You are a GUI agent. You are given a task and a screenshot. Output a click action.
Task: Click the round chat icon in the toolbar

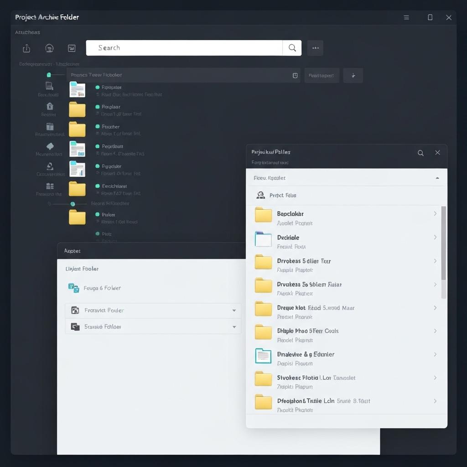point(50,48)
